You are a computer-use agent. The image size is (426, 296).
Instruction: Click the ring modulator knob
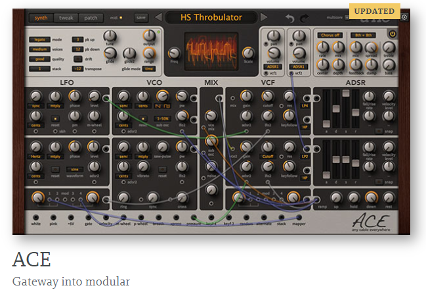[x=123, y=197]
